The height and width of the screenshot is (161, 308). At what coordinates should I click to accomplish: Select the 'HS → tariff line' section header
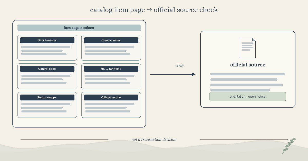[x=111, y=69]
